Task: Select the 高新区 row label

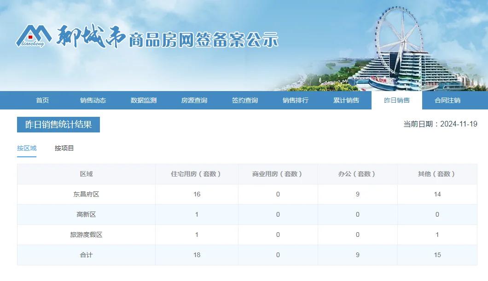Action: point(86,214)
